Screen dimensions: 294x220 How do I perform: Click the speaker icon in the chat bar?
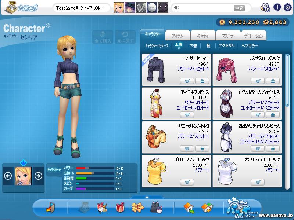(176, 8)
